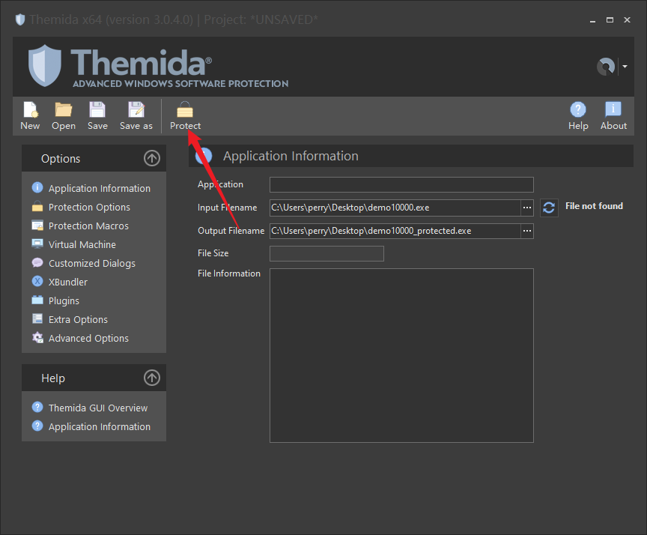Click the Application name input field
647x535 pixels.
coord(401,184)
